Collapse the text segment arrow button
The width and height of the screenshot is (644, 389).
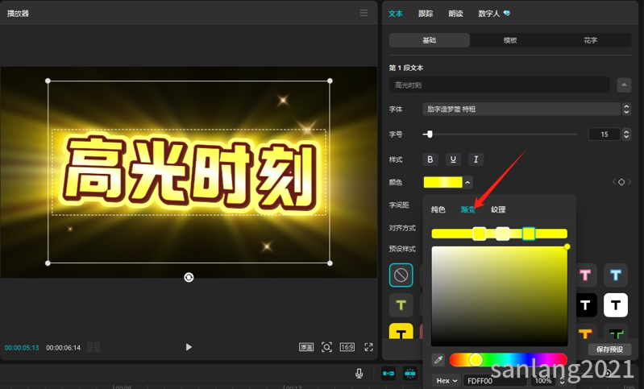click(624, 85)
